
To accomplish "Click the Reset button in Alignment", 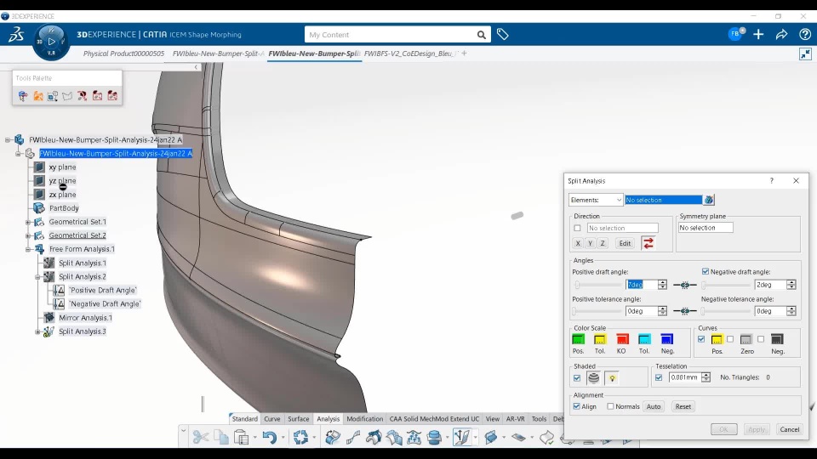I will [x=683, y=406].
